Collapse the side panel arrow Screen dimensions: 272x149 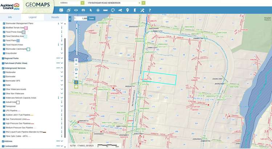[x=70, y=19]
